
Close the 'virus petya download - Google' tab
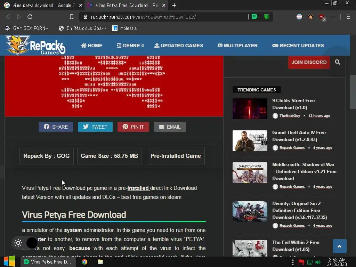(x=81, y=5)
